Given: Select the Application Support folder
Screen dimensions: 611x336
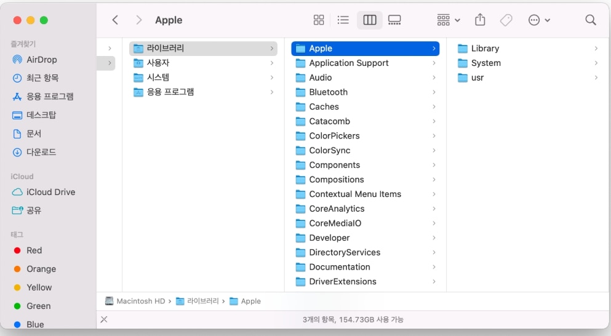Looking at the screenshot, I should (x=365, y=63).
